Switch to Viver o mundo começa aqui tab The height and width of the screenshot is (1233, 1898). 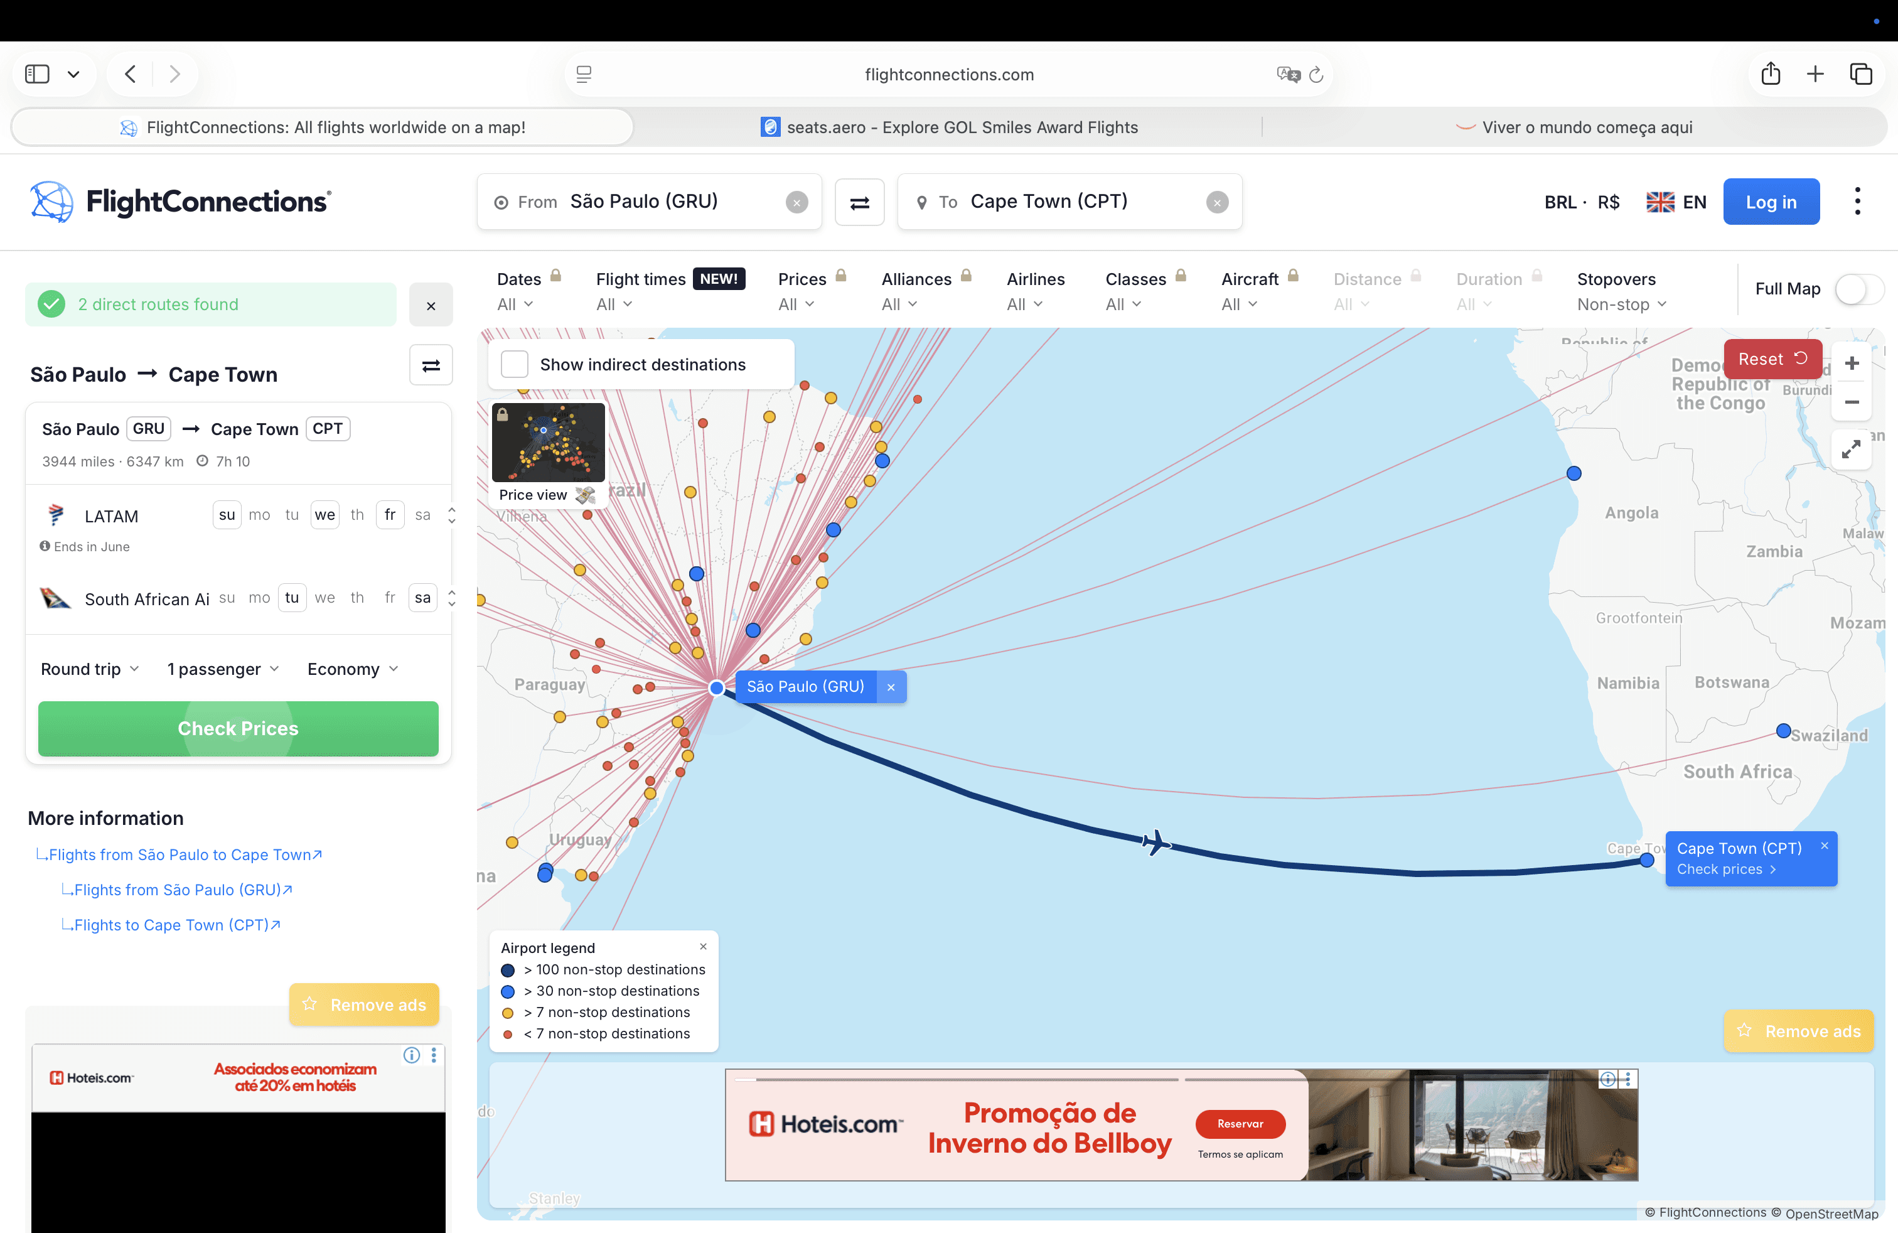[x=1574, y=127]
